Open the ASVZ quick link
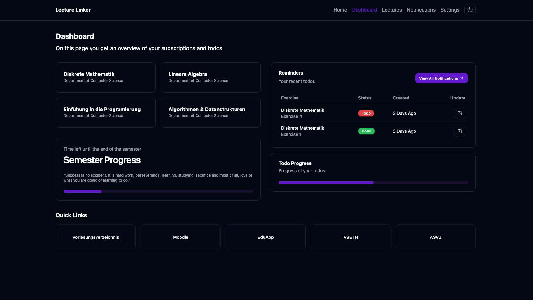533x300 pixels. click(x=436, y=237)
